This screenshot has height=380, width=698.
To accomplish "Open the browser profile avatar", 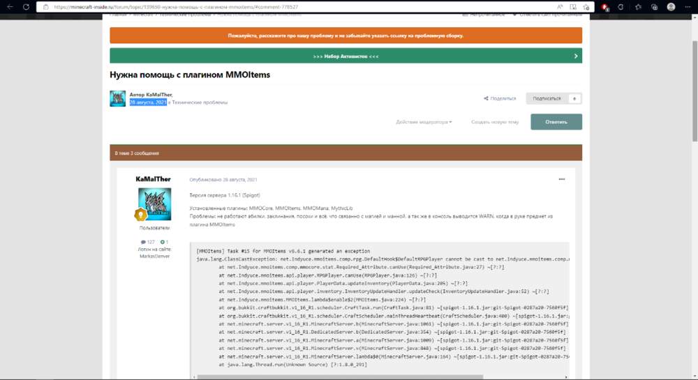I will [671, 7].
